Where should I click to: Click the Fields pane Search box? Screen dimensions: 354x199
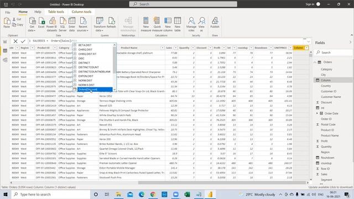click(334, 53)
